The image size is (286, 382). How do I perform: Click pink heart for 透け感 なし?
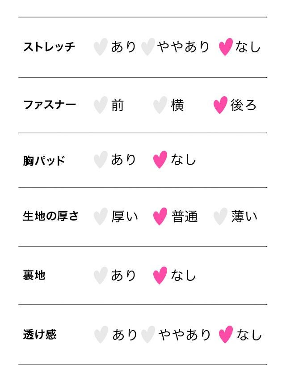tap(226, 335)
